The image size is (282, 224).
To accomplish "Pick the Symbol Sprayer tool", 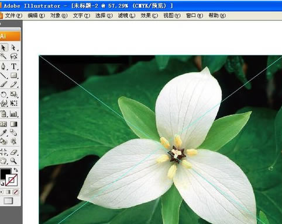I will coord(4,114).
